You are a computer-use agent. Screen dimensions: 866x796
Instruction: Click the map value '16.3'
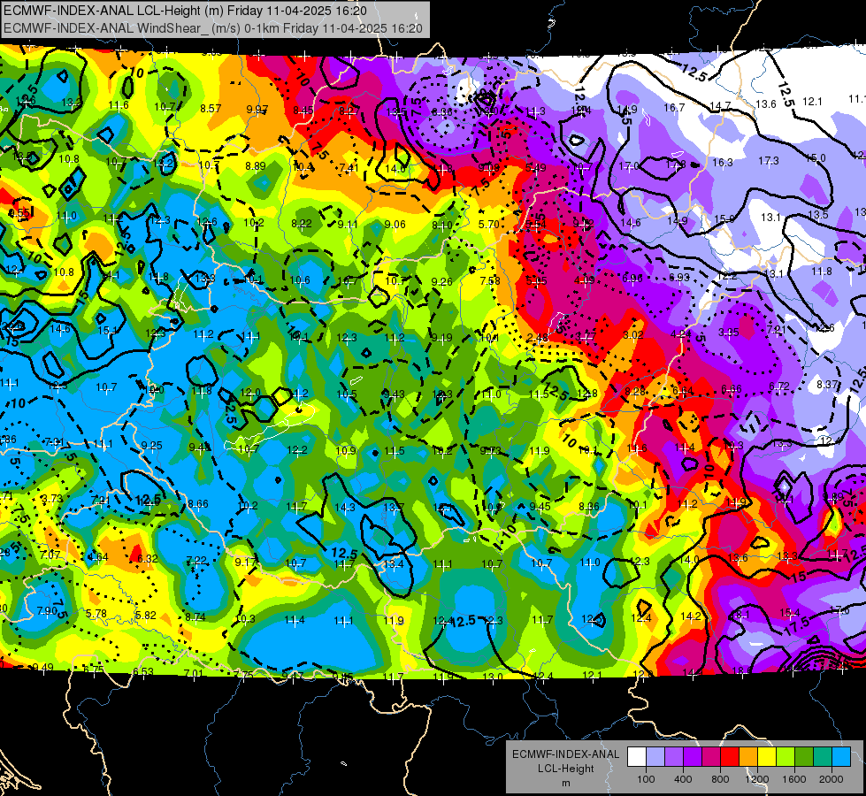pos(723,163)
